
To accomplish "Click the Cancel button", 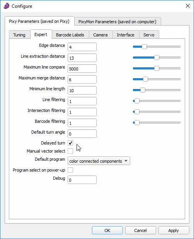I will (x=141, y=230).
